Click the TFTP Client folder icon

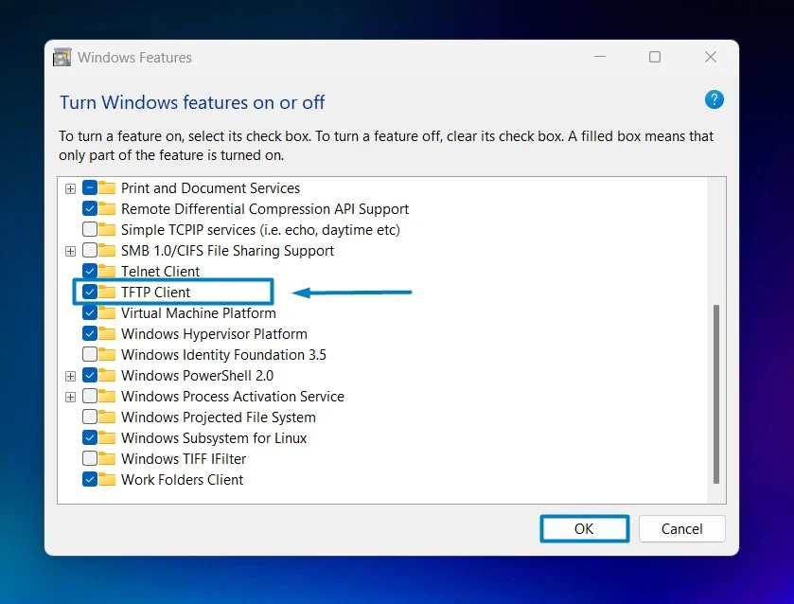(x=107, y=292)
